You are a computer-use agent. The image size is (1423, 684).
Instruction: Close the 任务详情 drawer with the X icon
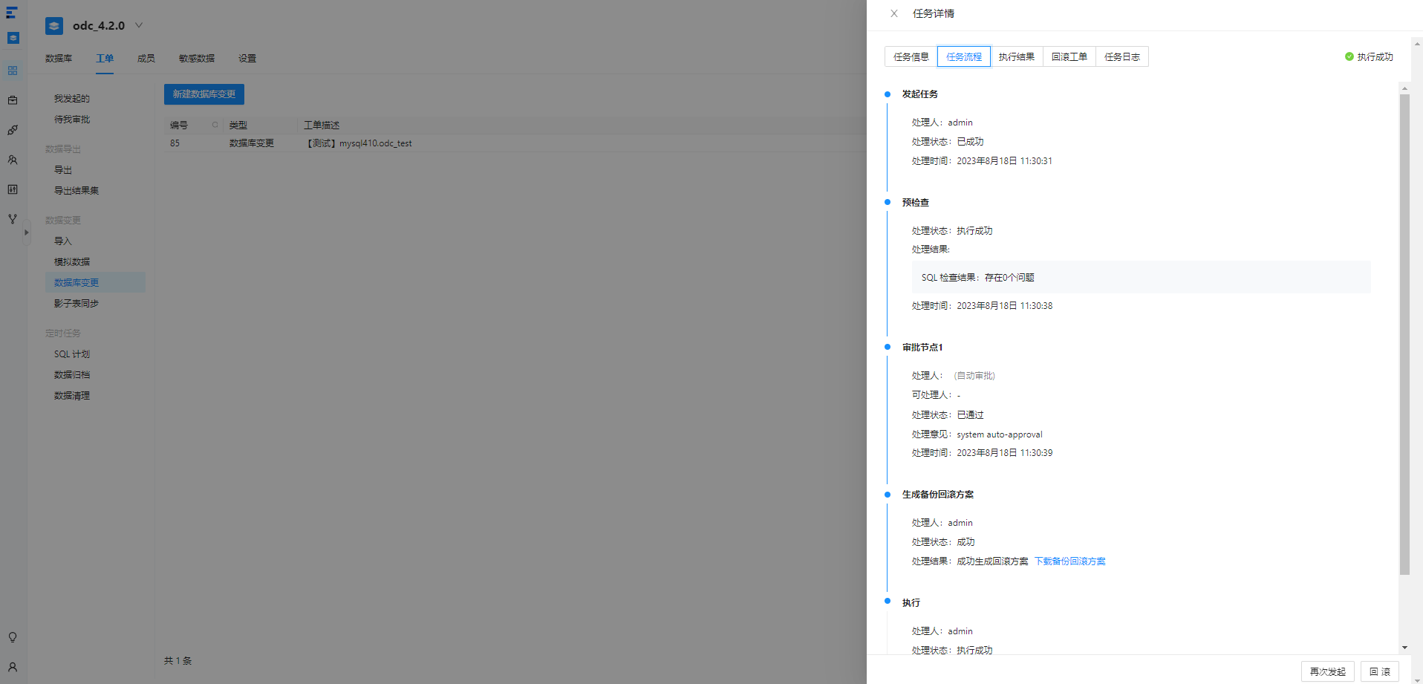894,13
